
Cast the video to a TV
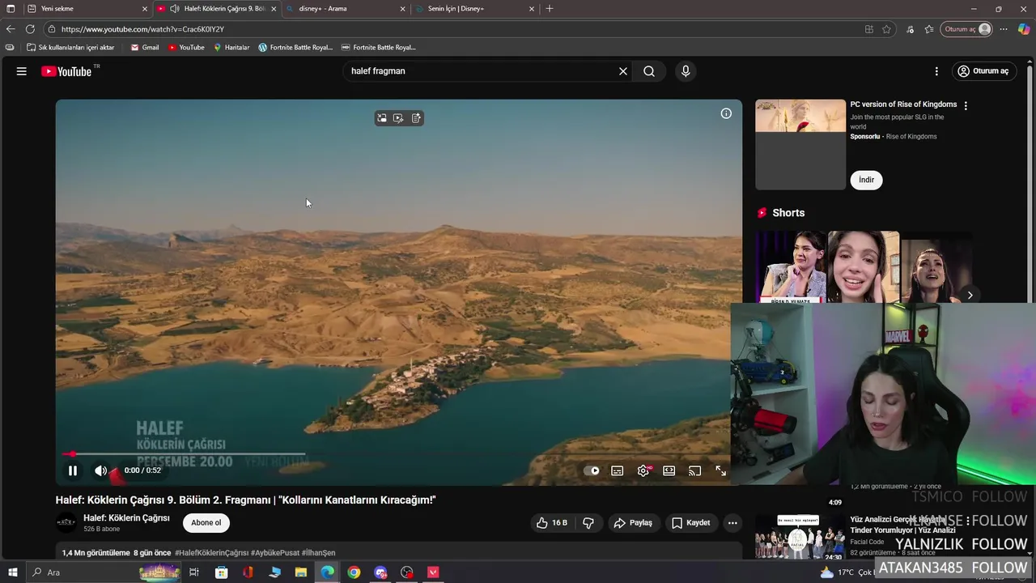[694, 470]
